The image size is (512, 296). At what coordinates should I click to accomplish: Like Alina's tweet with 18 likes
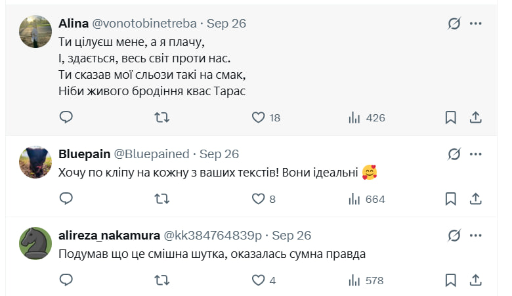point(259,117)
